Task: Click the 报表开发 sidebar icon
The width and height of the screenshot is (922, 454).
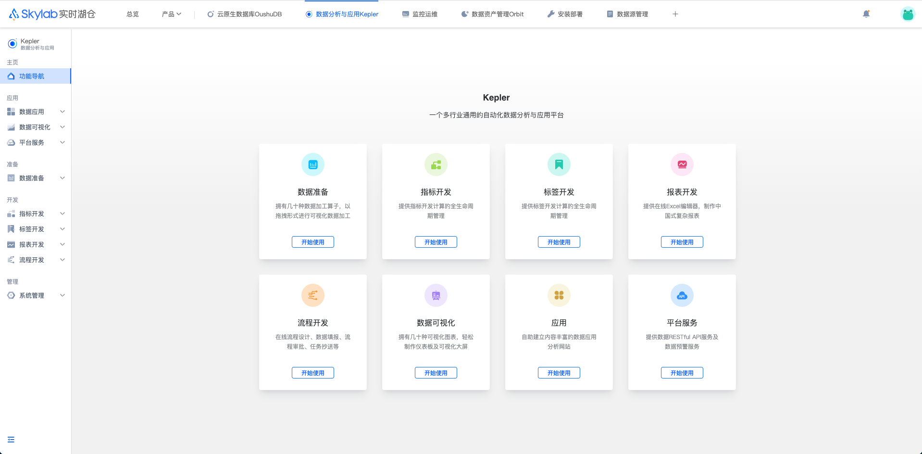Action: coord(11,244)
